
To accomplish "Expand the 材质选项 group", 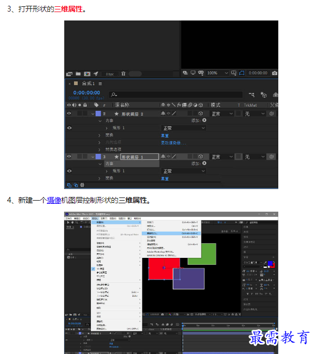I will click(99, 150).
